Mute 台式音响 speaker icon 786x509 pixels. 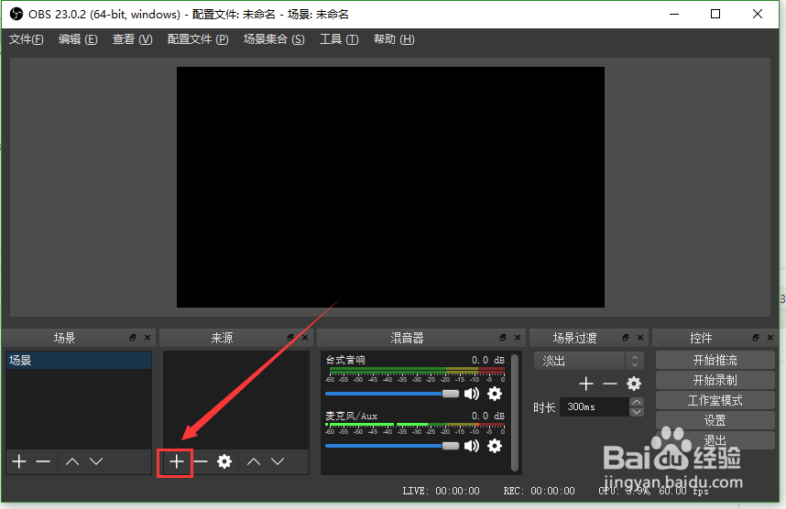click(x=472, y=394)
